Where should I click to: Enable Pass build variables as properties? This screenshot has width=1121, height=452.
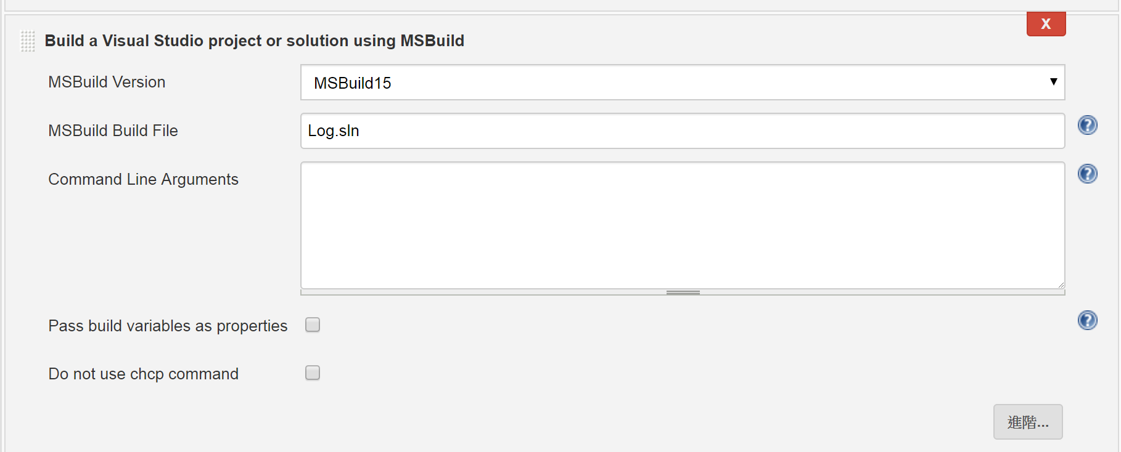pos(313,325)
